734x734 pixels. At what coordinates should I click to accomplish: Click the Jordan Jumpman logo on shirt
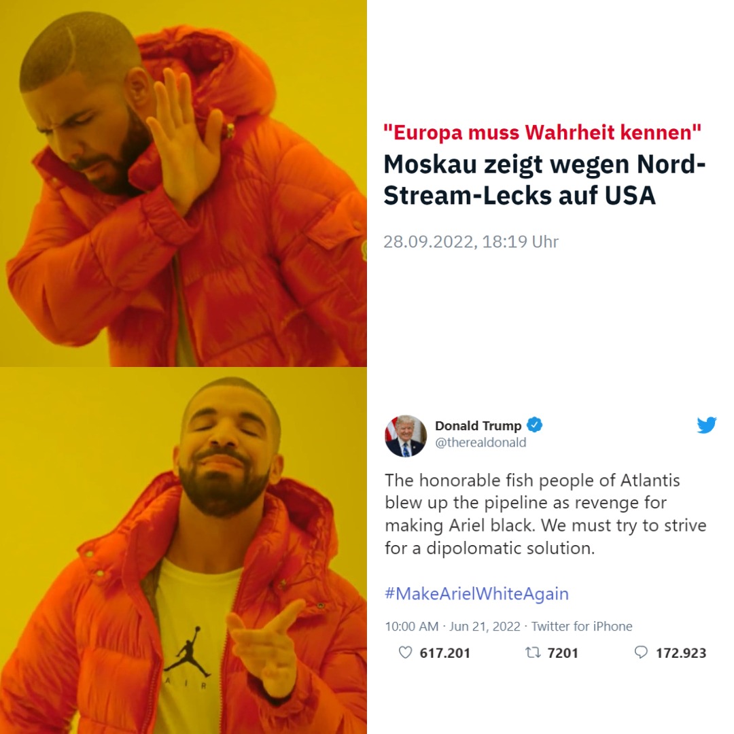pyautogui.click(x=188, y=652)
